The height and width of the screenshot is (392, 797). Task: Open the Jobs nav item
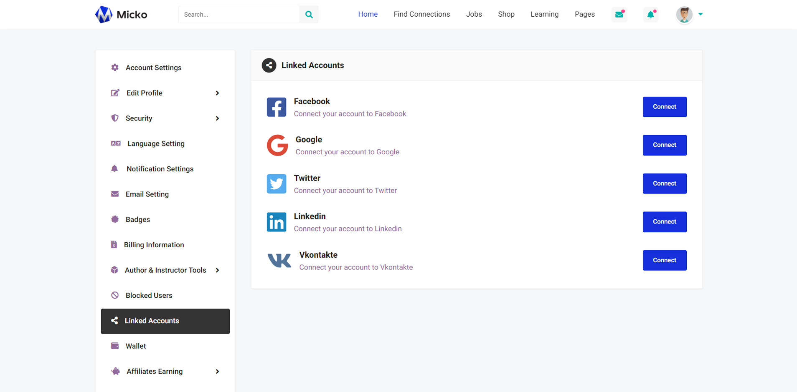tap(474, 14)
